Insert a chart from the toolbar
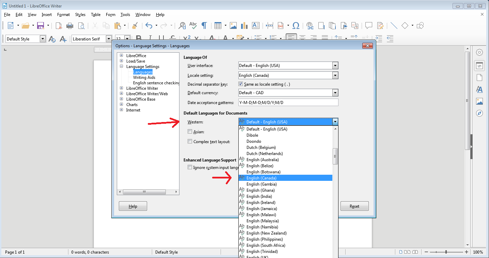Screen dimensions: 489x258 click(x=244, y=25)
